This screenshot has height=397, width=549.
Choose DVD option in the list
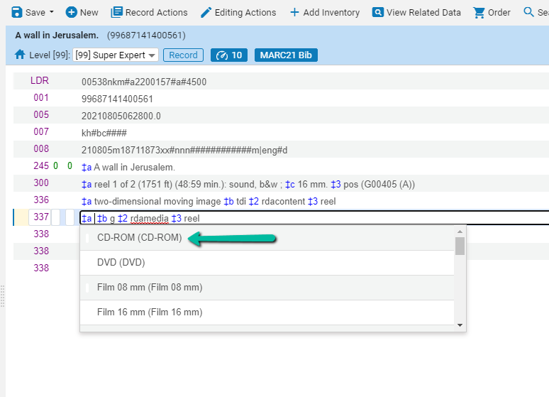click(x=121, y=263)
